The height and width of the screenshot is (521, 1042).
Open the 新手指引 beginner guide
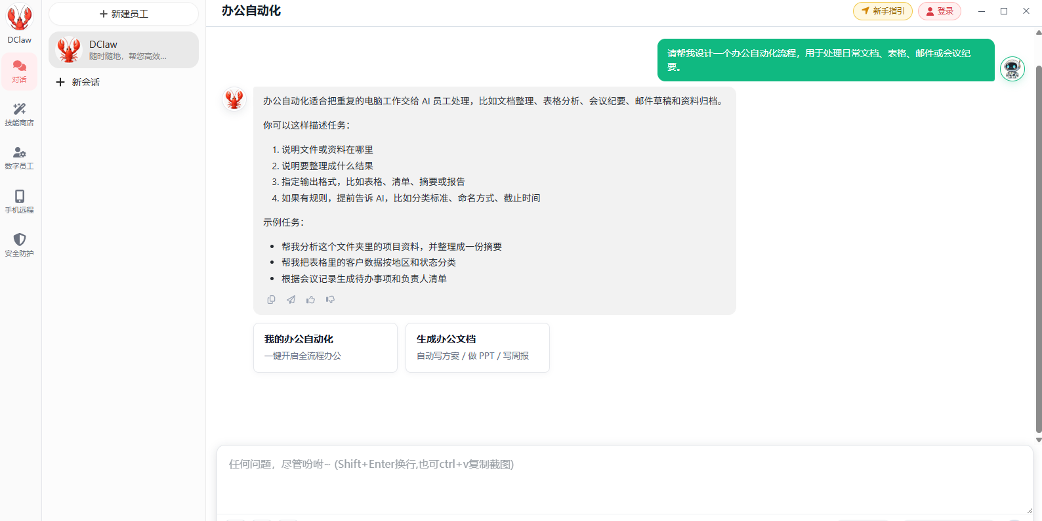883,11
